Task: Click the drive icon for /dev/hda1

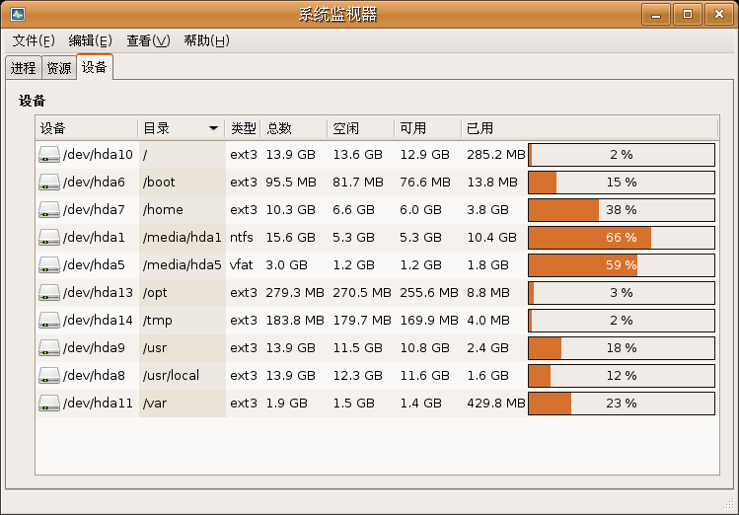Action: (49, 238)
